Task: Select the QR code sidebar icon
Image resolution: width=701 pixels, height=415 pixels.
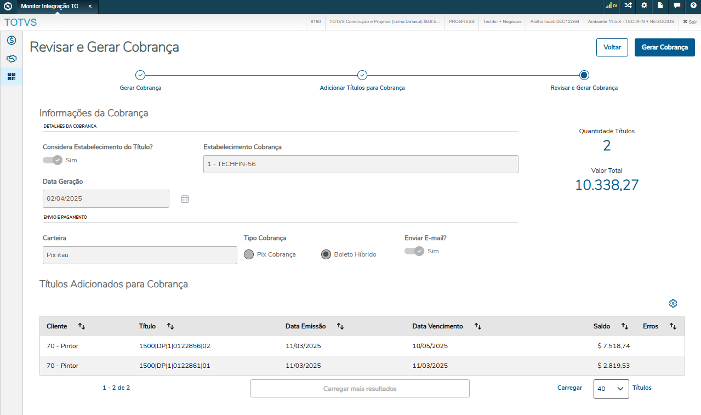Action: [x=12, y=77]
